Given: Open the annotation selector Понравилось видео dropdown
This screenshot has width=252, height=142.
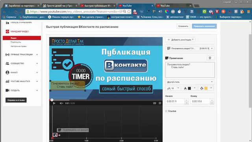Looking at the screenshot, I should 190,49.
